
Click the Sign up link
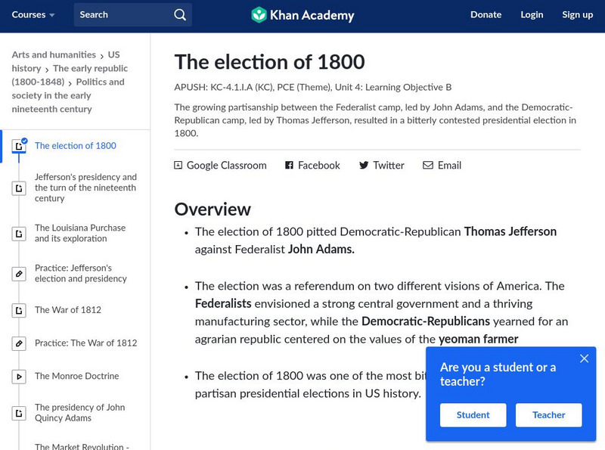577,15
